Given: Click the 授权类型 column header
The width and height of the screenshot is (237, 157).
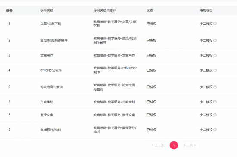Looking at the screenshot, I should [x=206, y=11].
